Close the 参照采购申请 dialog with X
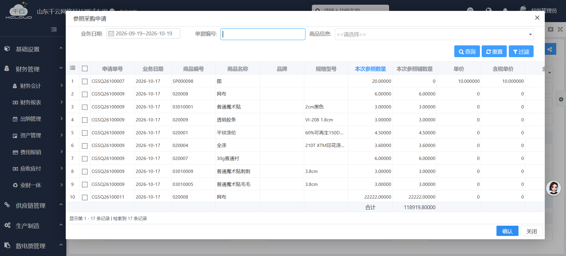This screenshot has height=256, width=566. pos(537,18)
